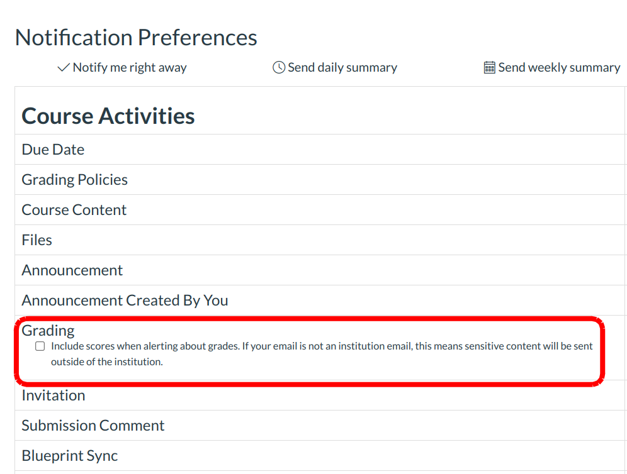Click the Submission Comment row
Screen dimensions: 627x474
tap(93, 426)
